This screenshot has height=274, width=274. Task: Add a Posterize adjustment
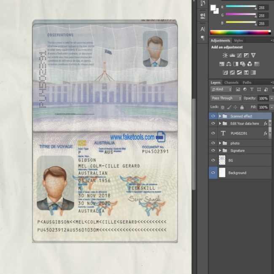point(232,73)
